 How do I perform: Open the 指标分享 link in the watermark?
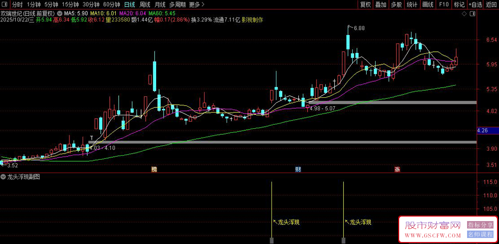(480, 225)
